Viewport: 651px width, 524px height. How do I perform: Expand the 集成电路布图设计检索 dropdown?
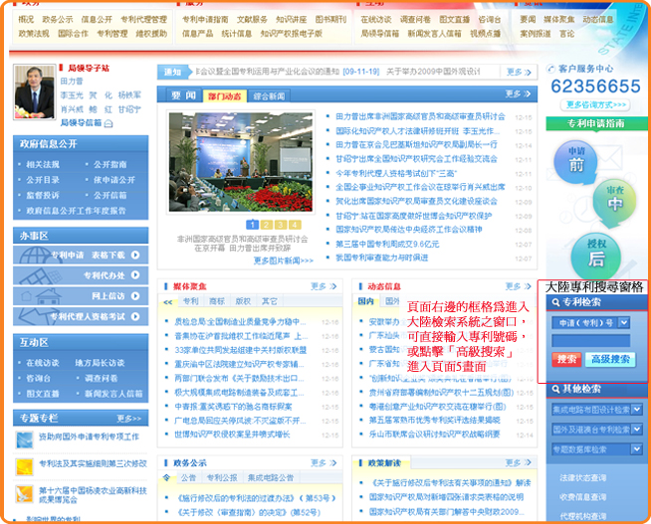pyautogui.click(x=637, y=410)
